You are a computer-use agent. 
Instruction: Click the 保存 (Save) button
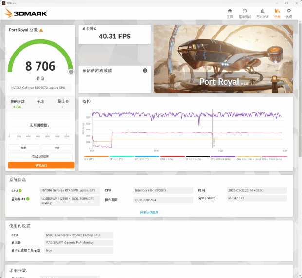click(x=57, y=148)
